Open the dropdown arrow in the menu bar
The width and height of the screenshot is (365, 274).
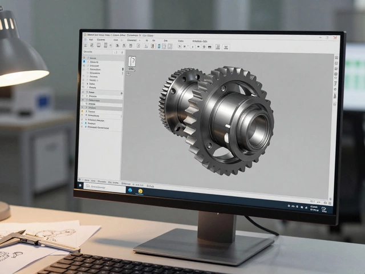139,40
